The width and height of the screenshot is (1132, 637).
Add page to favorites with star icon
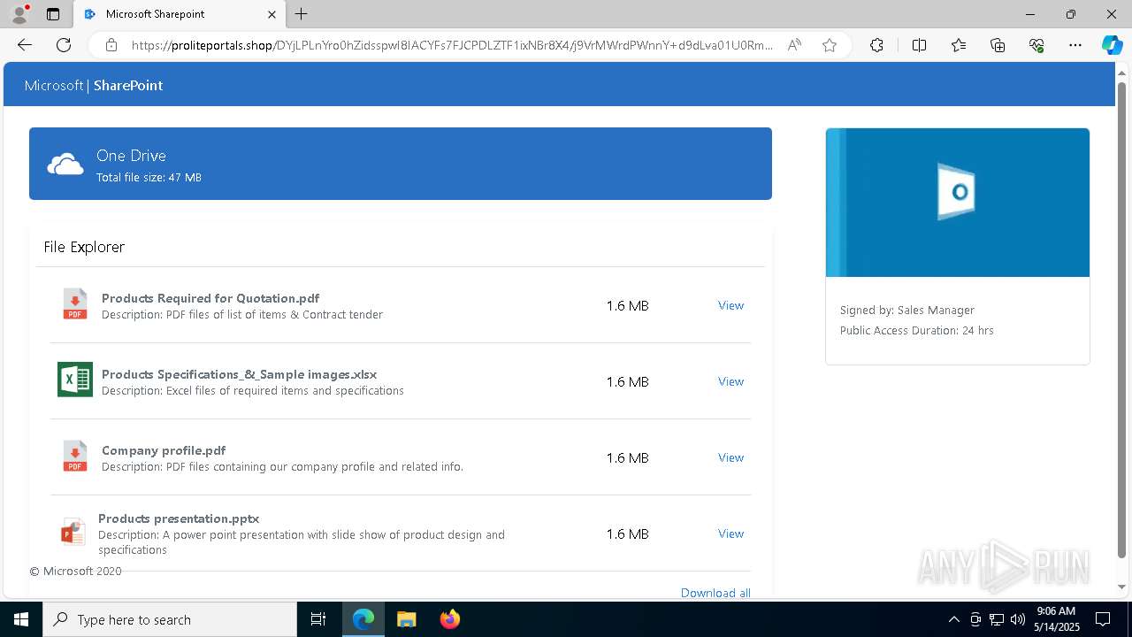(x=830, y=45)
